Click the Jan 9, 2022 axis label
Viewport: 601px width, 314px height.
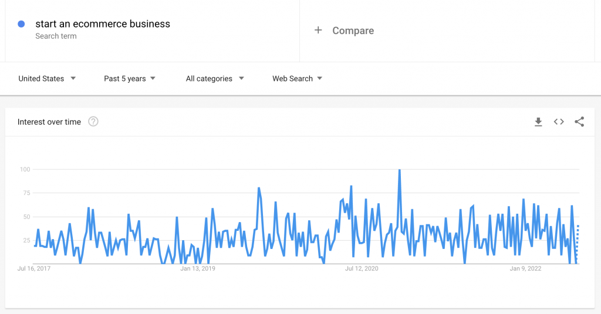click(x=525, y=269)
